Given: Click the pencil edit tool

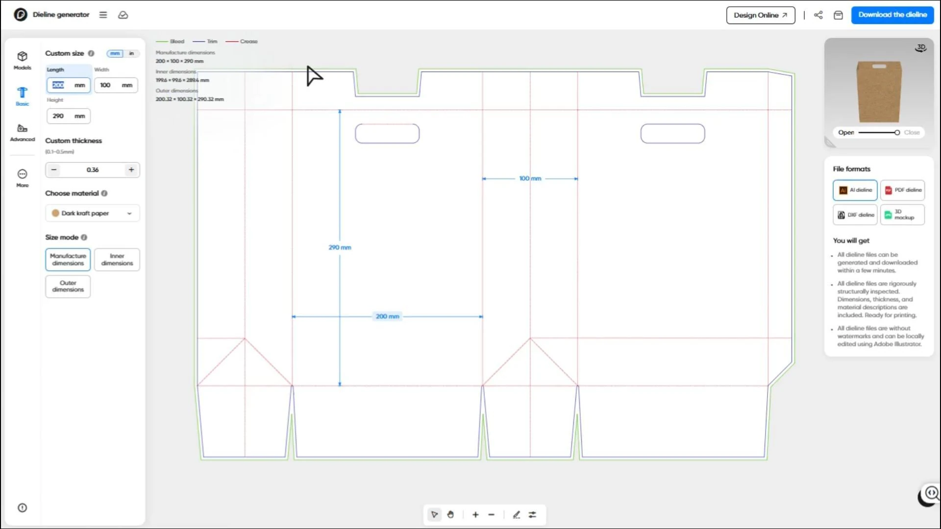Looking at the screenshot, I should [516, 514].
